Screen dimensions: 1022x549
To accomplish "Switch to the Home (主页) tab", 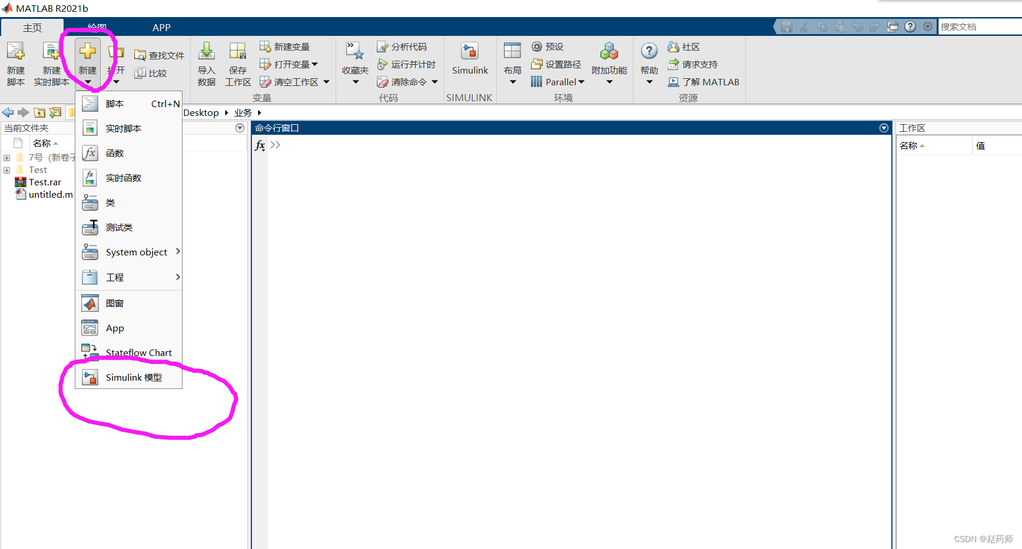I will click(x=32, y=28).
